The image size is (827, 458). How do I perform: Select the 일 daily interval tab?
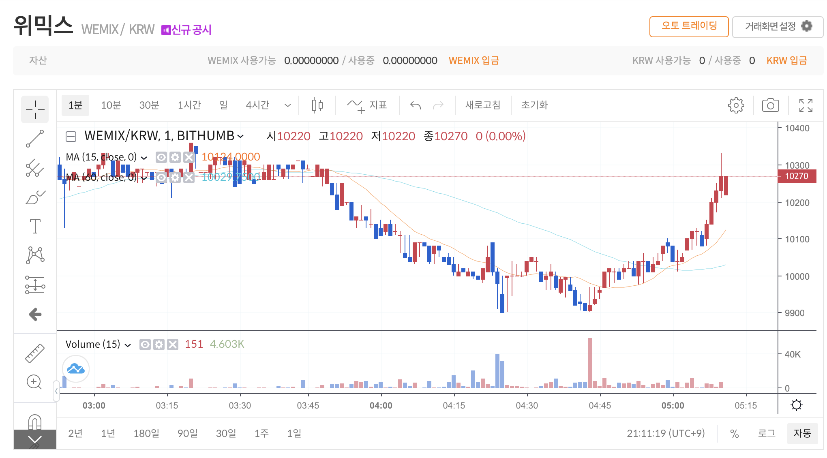click(223, 105)
